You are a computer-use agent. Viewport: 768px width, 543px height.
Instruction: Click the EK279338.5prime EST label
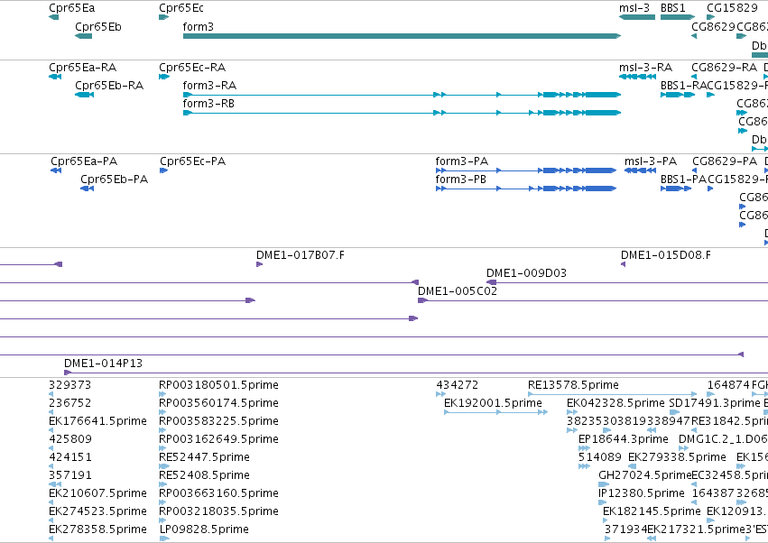pos(677,457)
